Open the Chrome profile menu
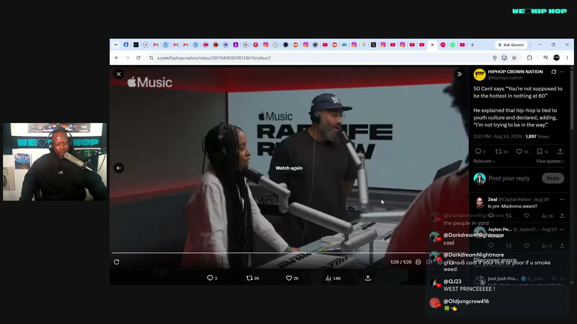 pyautogui.click(x=556, y=58)
